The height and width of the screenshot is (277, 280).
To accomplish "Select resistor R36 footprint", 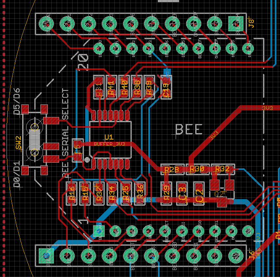I will click(140, 194).
